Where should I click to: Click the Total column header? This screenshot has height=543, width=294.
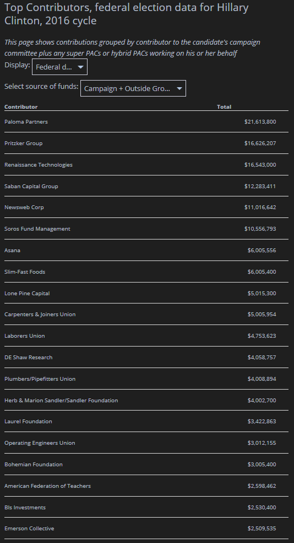pos(224,107)
